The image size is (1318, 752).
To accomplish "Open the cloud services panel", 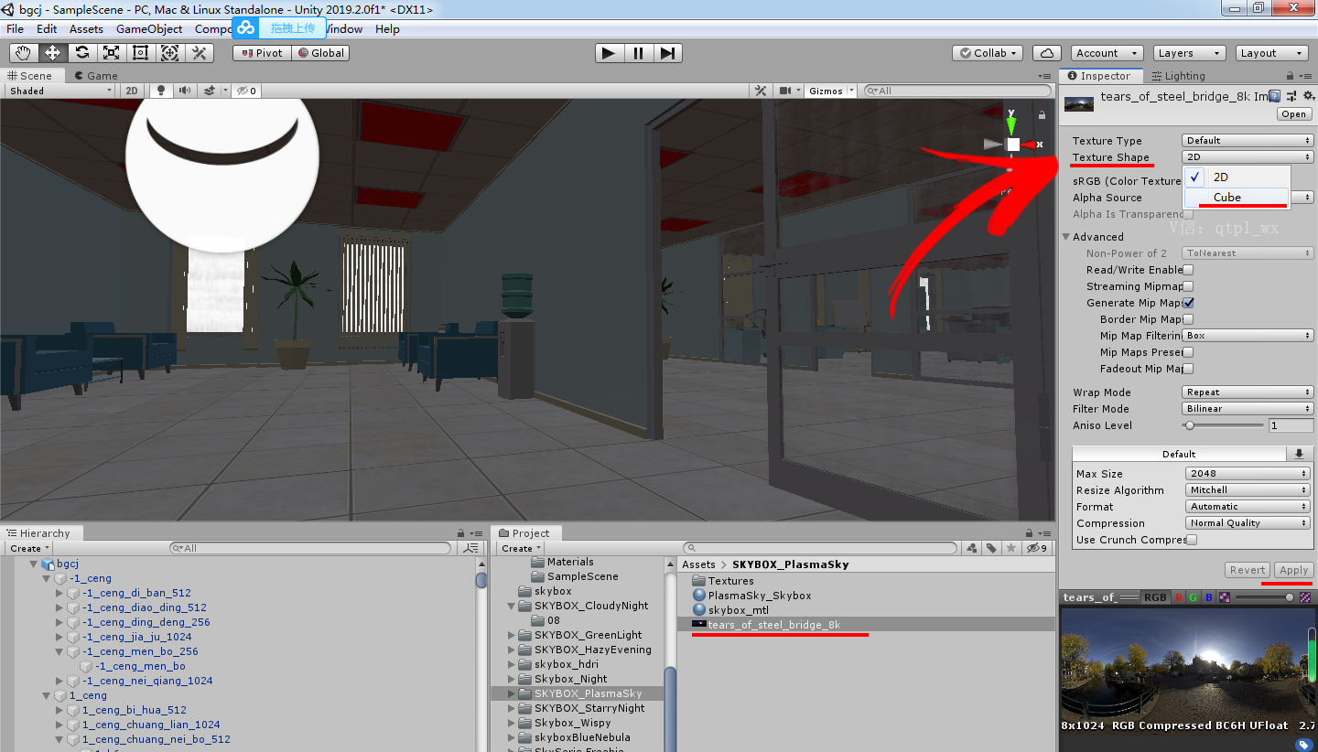I will pos(1046,53).
